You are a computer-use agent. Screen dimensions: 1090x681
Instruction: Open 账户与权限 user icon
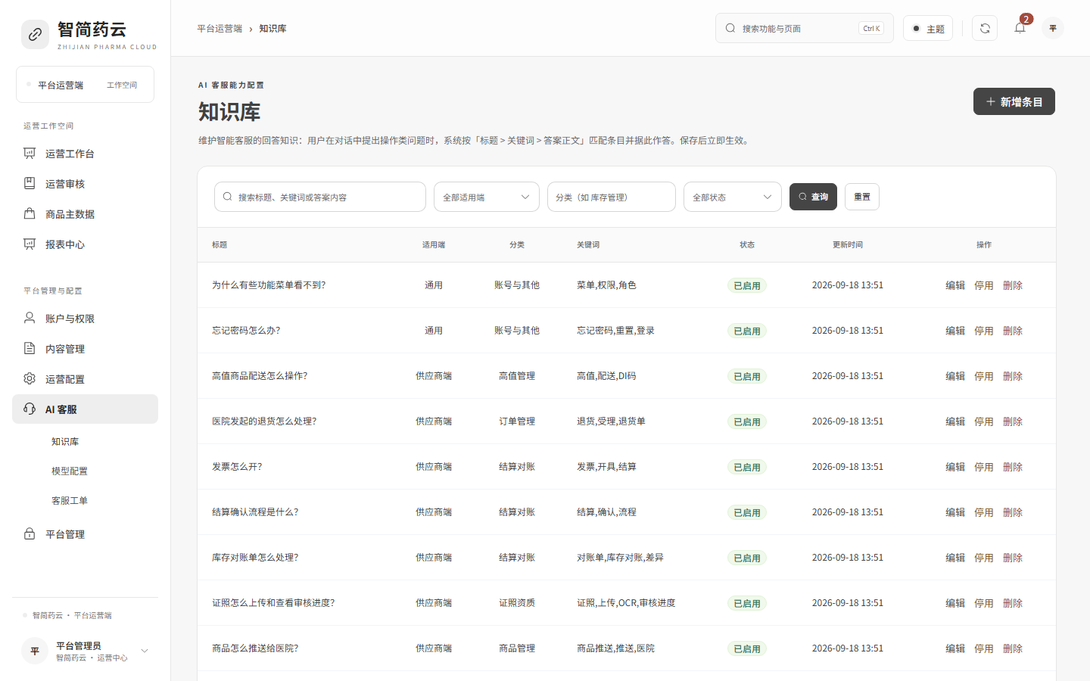[x=30, y=319]
